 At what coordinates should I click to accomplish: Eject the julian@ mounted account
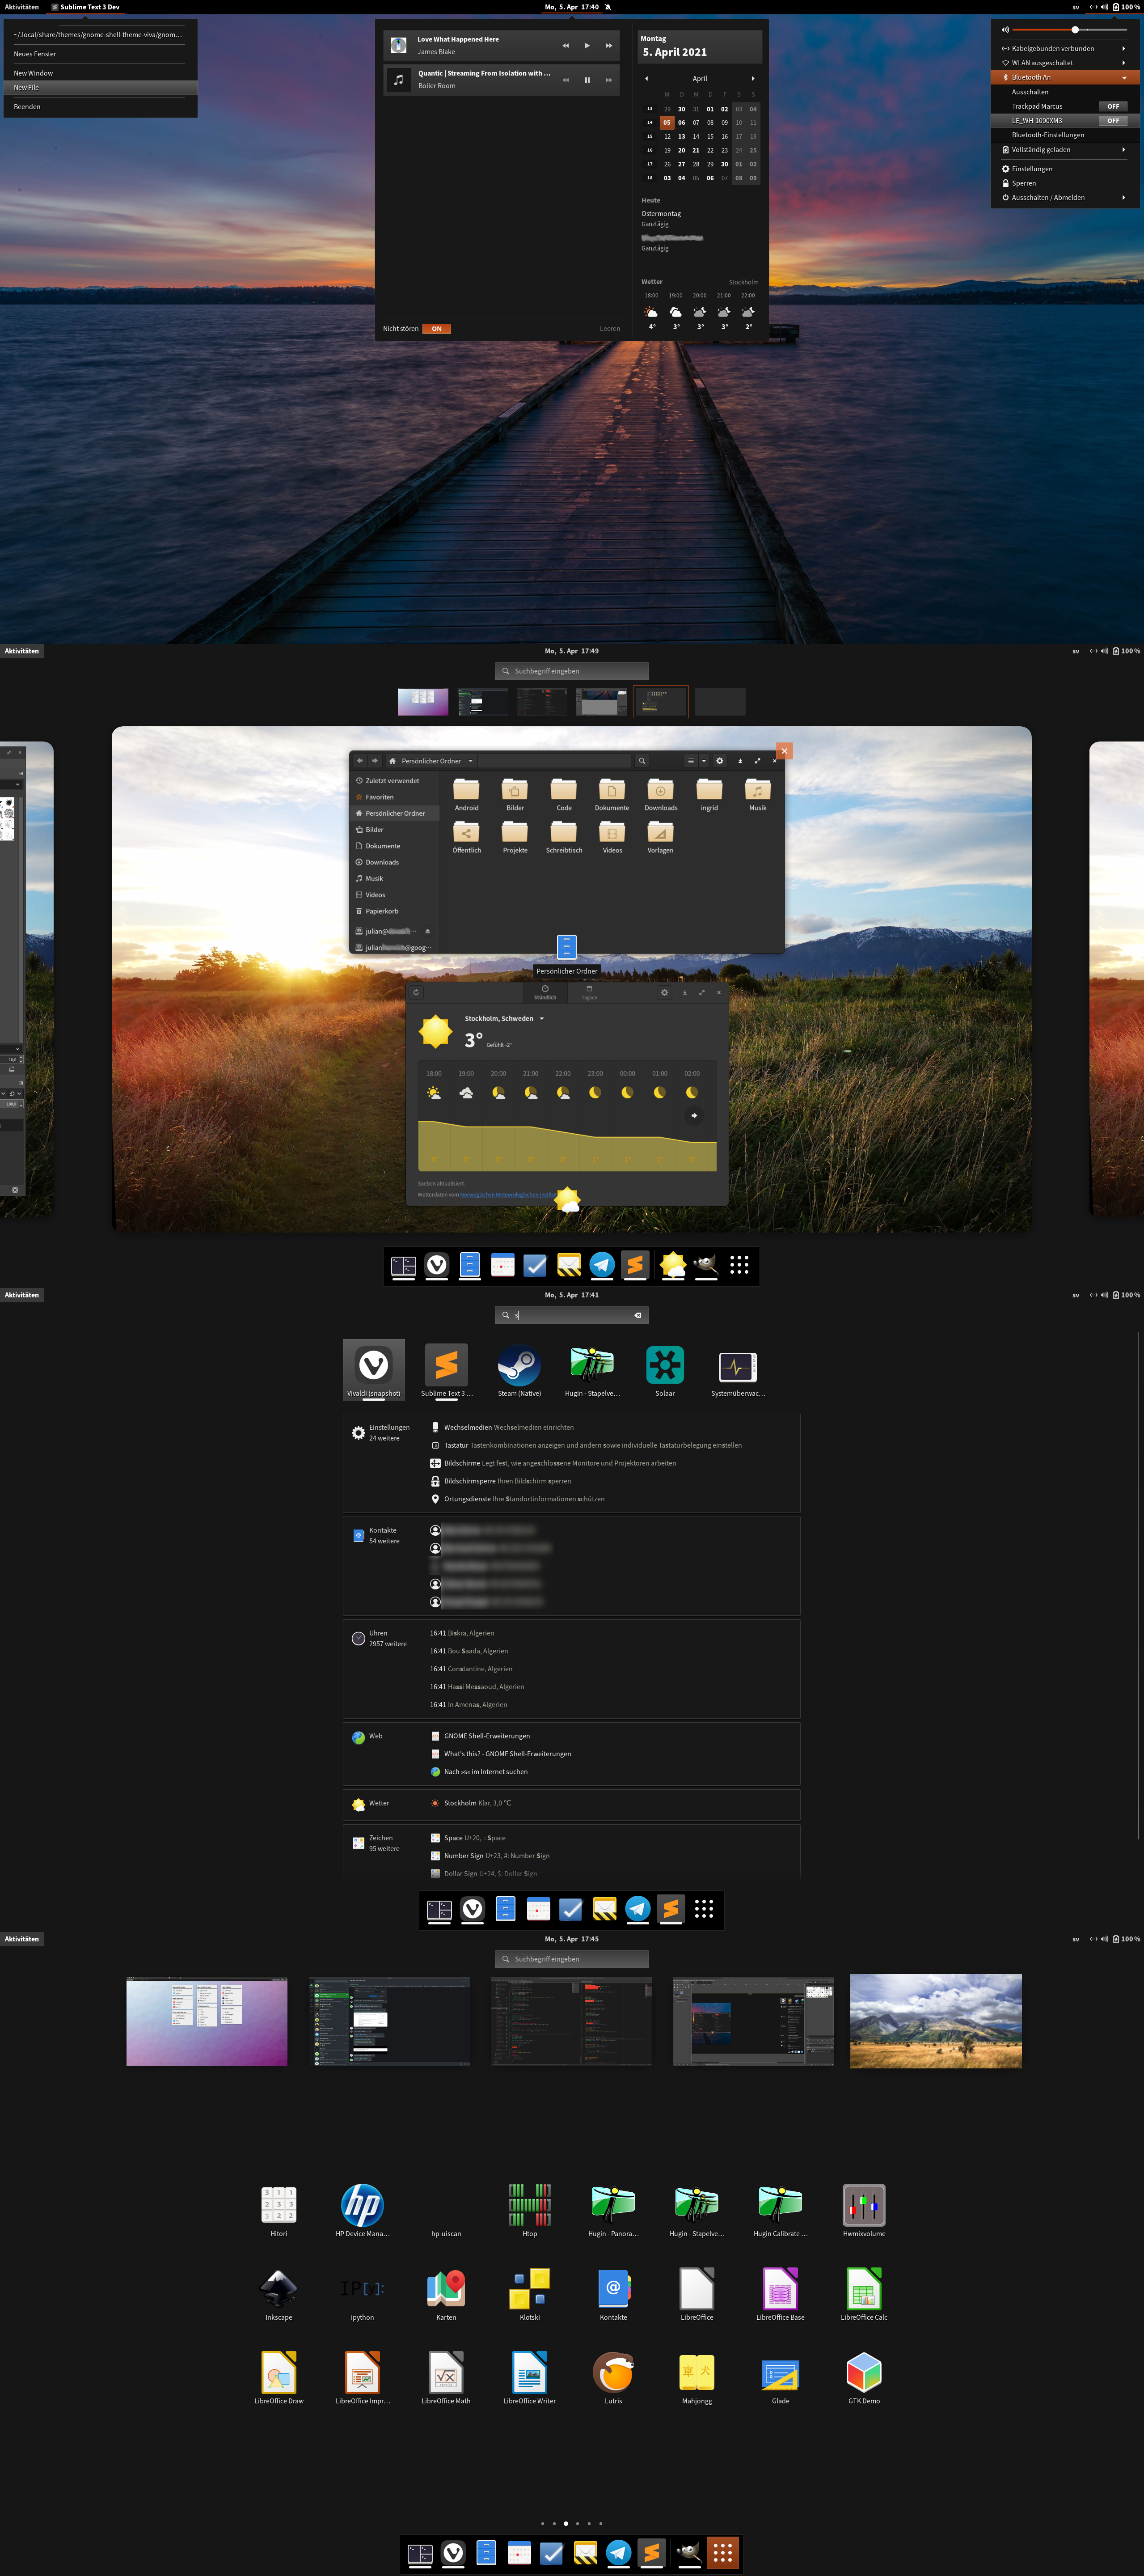[427, 931]
